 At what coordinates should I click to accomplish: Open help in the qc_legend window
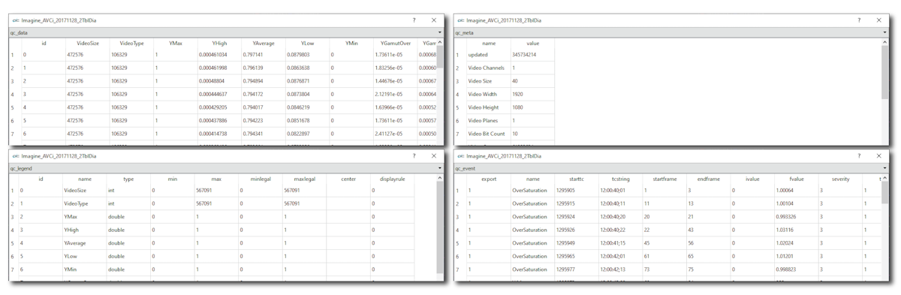coord(414,156)
